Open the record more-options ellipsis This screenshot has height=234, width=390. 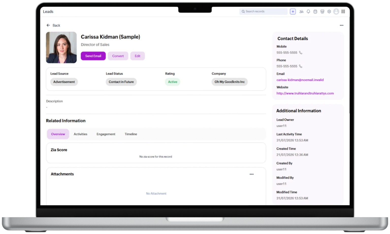coord(342,25)
